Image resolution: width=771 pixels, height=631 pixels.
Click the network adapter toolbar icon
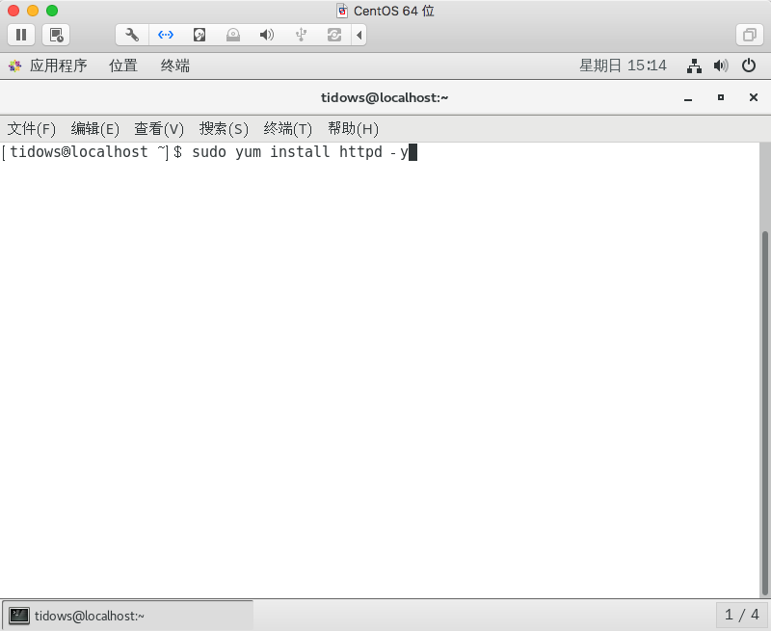[166, 35]
